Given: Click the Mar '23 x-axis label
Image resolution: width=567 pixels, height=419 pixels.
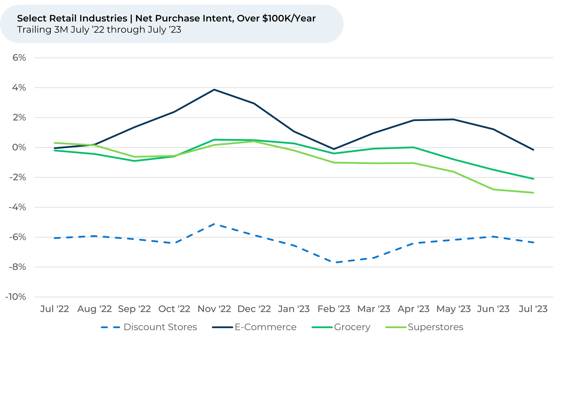Looking at the screenshot, I should [374, 309].
